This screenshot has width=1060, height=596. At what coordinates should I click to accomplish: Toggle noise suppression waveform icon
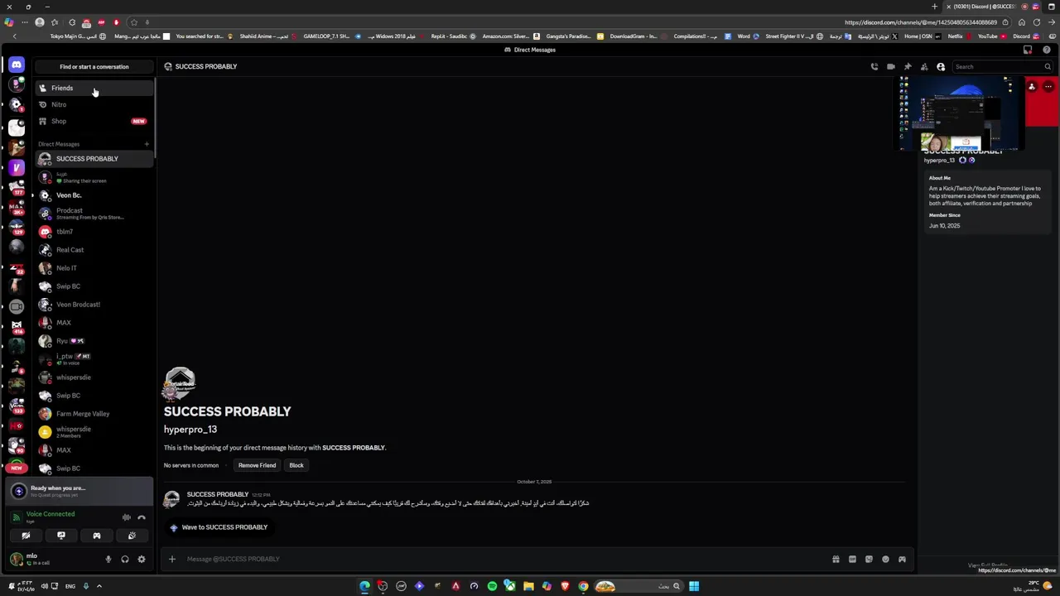tap(127, 517)
